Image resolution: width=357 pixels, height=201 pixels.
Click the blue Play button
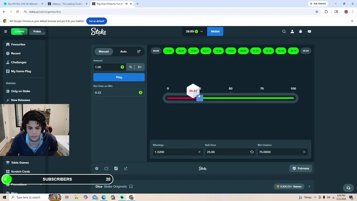point(119,77)
